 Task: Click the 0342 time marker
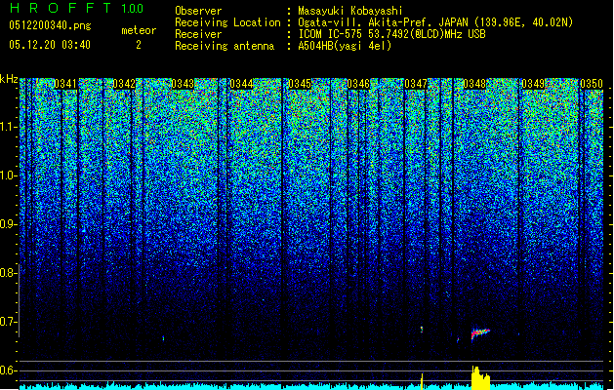point(124,84)
